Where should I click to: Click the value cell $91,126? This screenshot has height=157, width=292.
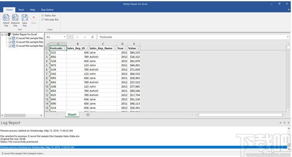(x=134, y=99)
